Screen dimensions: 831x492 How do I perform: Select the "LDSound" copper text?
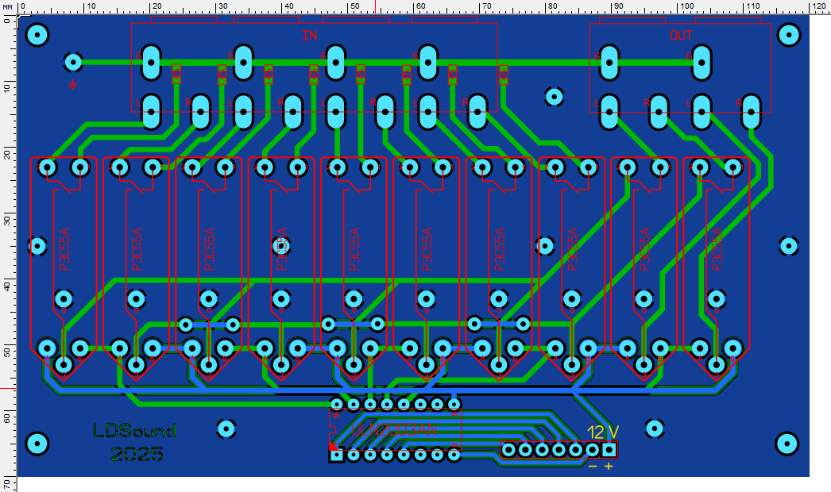134,431
